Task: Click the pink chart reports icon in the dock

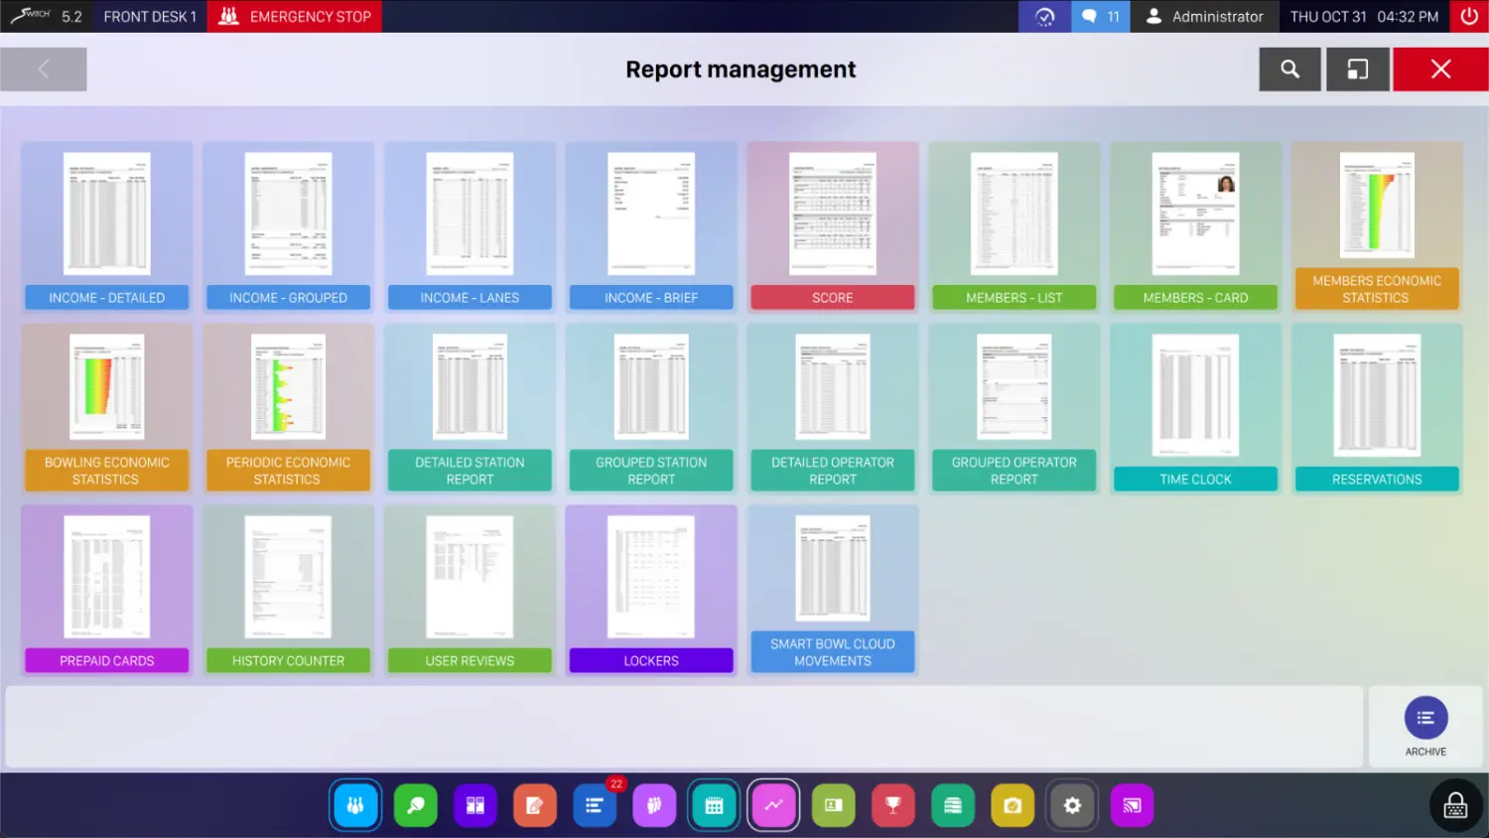Action: 774,805
